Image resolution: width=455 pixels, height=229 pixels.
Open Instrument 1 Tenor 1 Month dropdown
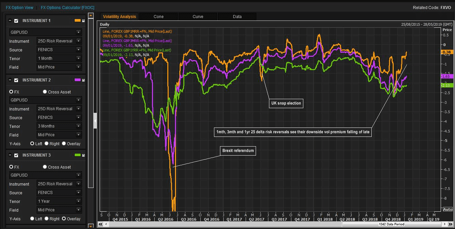click(x=59, y=58)
